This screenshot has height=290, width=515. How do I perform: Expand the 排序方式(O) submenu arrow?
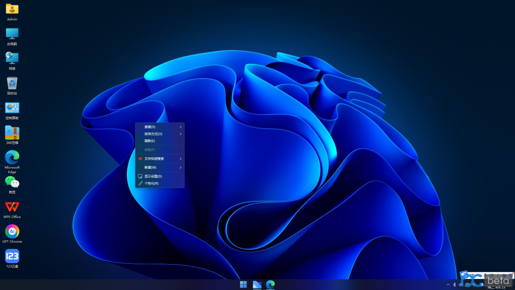click(180, 134)
